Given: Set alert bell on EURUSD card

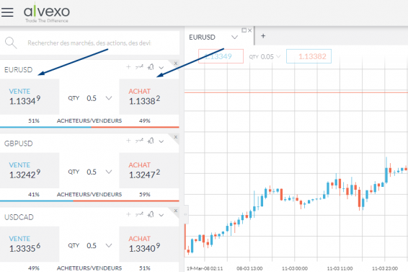Looking at the screenshot, I should 151,67.
